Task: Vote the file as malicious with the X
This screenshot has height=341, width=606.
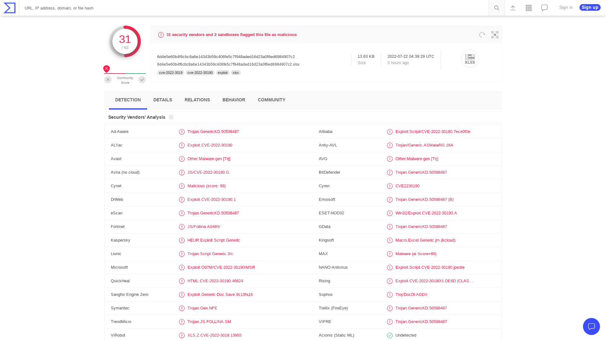Action: click(108, 80)
